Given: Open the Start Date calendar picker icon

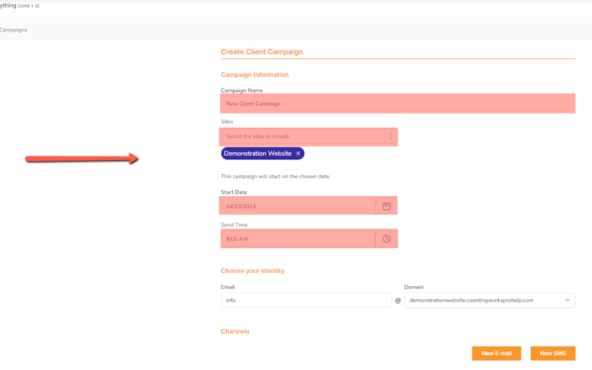Looking at the screenshot, I should pos(386,205).
